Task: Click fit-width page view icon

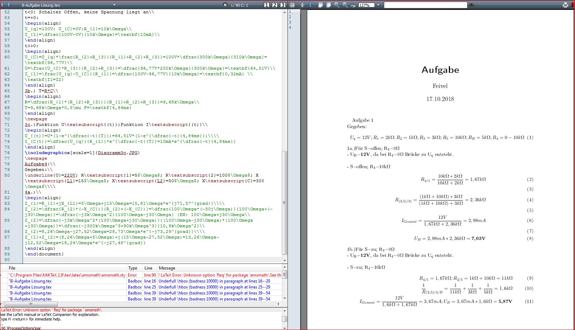Action: 321,5
